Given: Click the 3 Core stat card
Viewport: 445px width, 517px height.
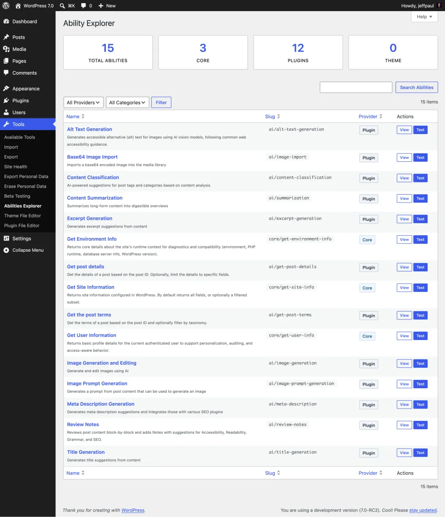Looking at the screenshot, I should 203,52.
